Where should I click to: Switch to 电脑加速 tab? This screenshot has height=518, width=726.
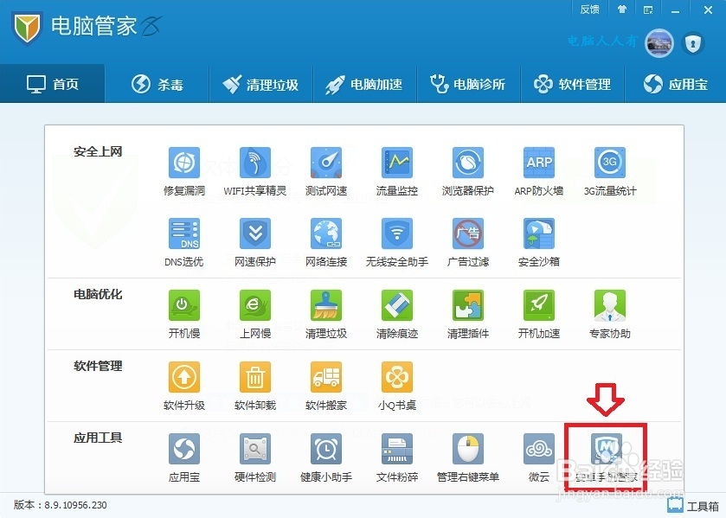[x=365, y=84]
